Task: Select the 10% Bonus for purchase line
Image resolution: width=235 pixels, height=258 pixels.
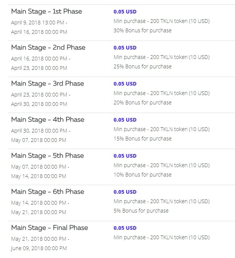Action: 142,175
